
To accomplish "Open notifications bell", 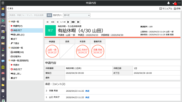I will click(x=168, y=3).
